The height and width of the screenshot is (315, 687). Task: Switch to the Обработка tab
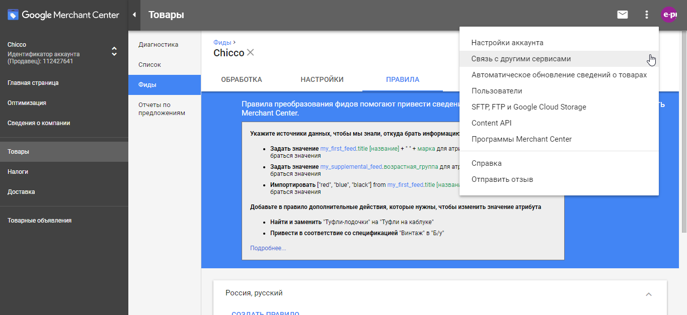click(242, 79)
